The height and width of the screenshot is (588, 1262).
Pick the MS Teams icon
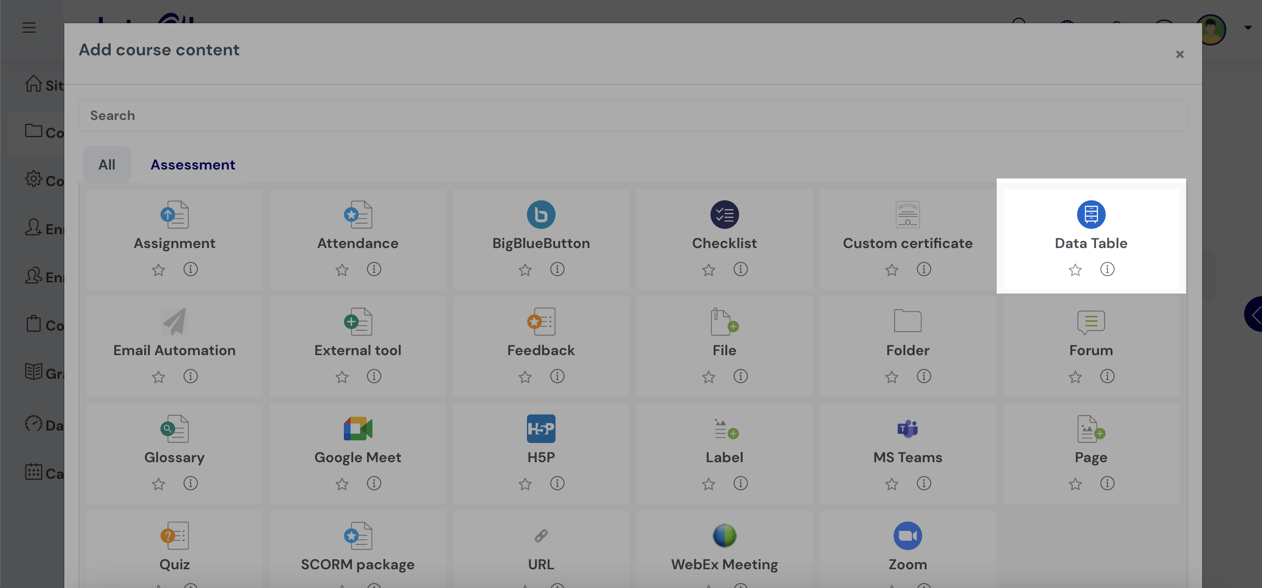pos(907,428)
